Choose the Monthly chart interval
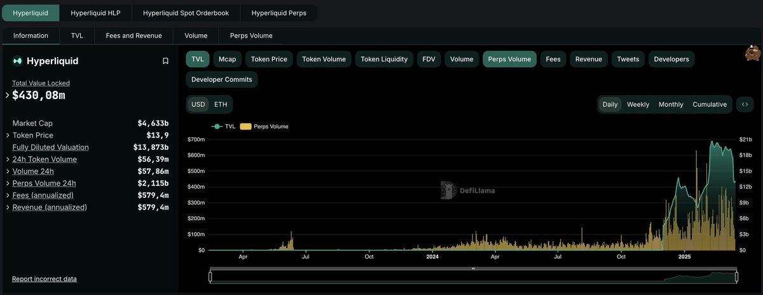This screenshot has height=295, width=763. tap(671, 104)
